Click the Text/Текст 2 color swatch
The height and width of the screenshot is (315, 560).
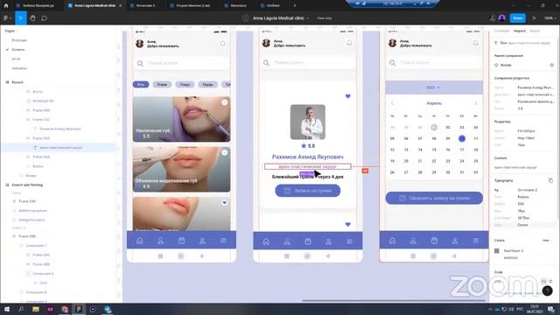tap(496, 251)
